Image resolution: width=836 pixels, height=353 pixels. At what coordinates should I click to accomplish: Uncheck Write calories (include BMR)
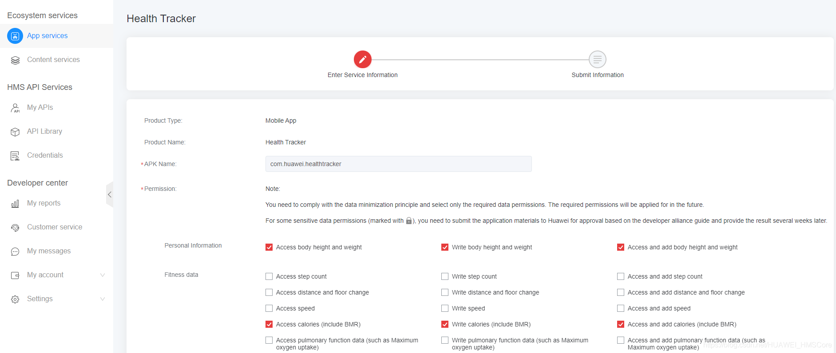pyautogui.click(x=445, y=324)
